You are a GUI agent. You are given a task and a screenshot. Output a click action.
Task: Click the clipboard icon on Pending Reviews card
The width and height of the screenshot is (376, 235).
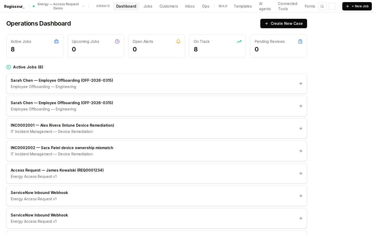pos(300,42)
